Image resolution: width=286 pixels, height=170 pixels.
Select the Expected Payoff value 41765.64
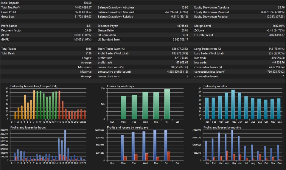[x=182, y=26]
